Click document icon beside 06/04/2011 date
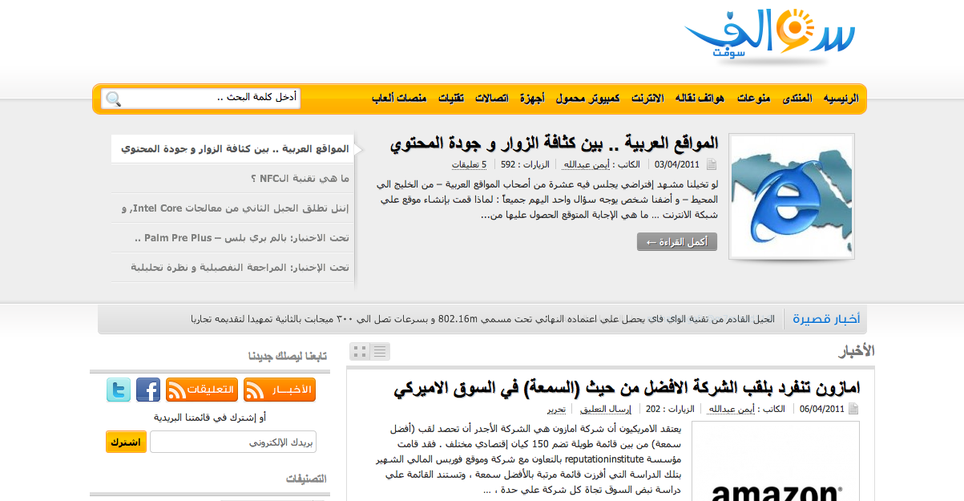The height and width of the screenshot is (501, 964). pyautogui.click(x=853, y=409)
